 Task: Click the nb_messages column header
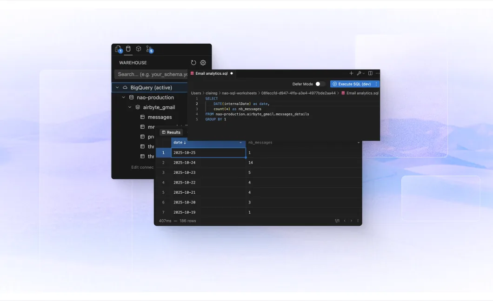pyautogui.click(x=260, y=143)
